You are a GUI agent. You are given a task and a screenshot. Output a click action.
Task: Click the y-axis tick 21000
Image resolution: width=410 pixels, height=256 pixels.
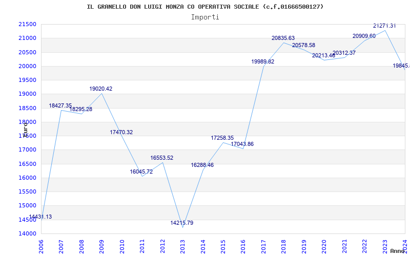pos(27,38)
